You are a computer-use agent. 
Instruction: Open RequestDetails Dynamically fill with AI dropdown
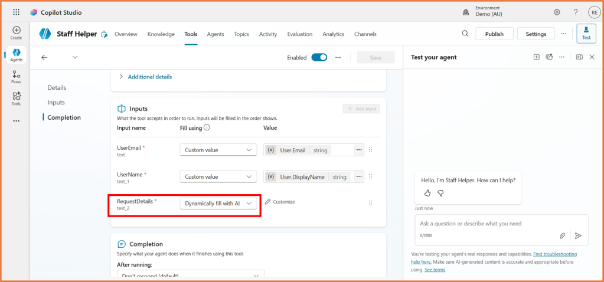coord(218,203)
